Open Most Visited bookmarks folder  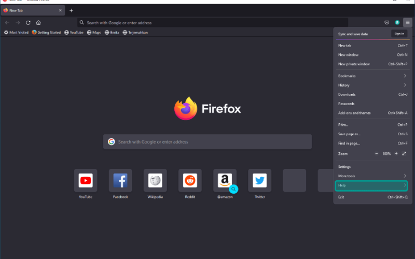coord(16,33)
